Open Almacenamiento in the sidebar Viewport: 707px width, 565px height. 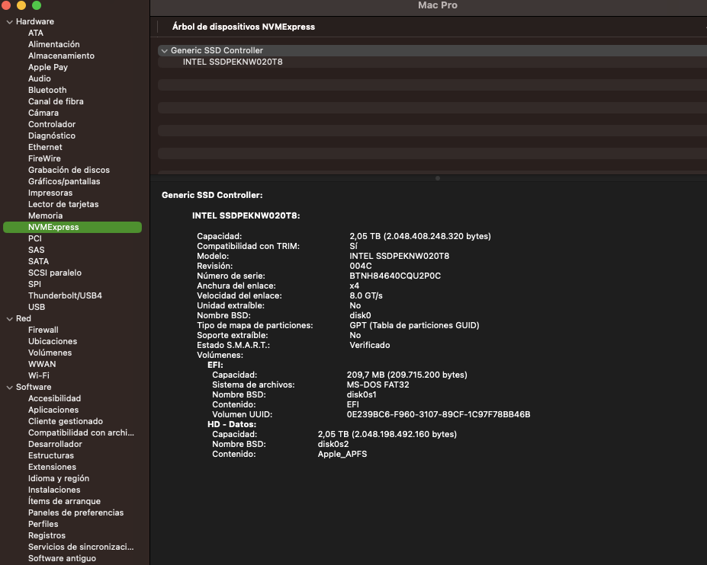click(61, 56)
